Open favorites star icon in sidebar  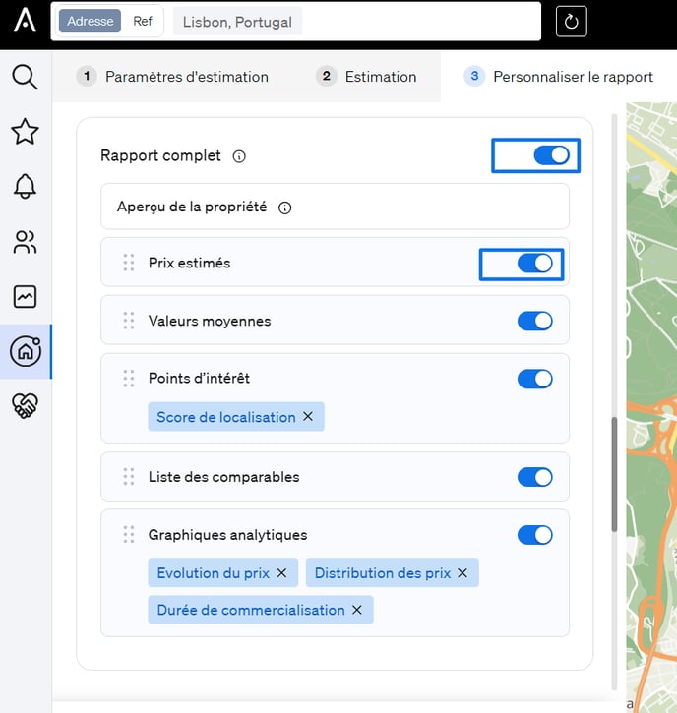point(25,131)
